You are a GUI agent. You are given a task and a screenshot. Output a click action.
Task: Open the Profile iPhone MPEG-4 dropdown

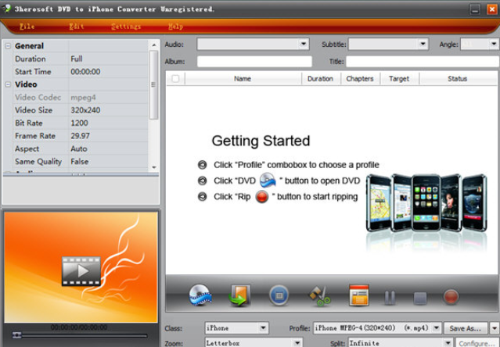[437, 327]
